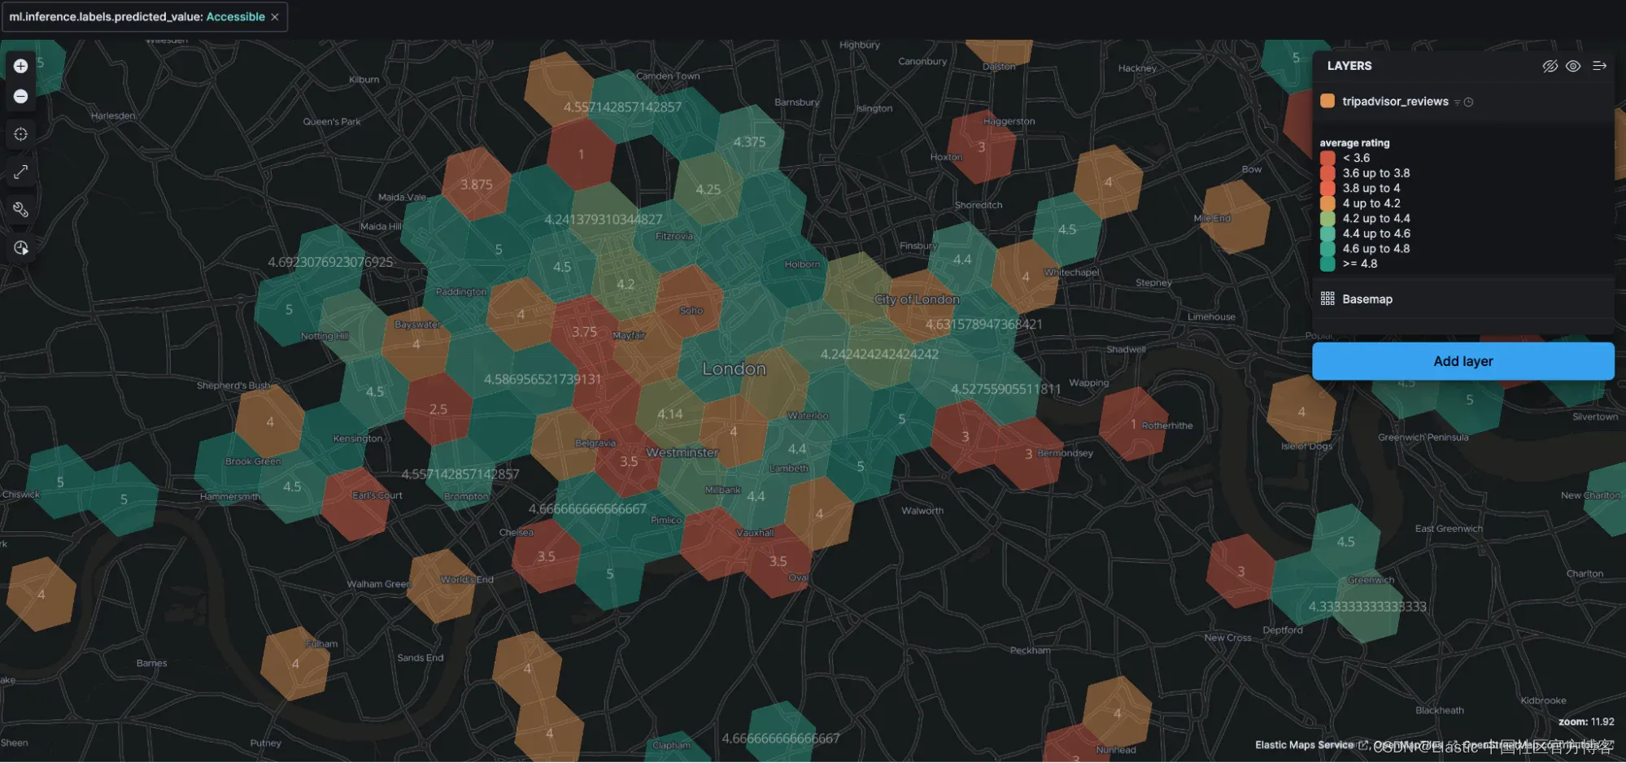The image size is (1626, 763).
Task: Show all layers with eye icon
Action: [1573, 66]
